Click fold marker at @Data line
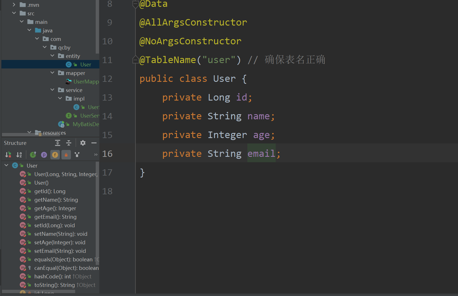The image size is (458, 296). 135,4
